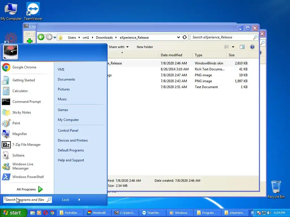Viewport: 290px width, 217px height.
Task: Click the Start button on taskbar
Action: point(13,213)
